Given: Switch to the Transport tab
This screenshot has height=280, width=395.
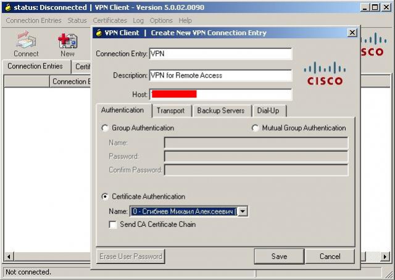Looking at the screenshot, I should pyautogui.click(x=170, y=111).
